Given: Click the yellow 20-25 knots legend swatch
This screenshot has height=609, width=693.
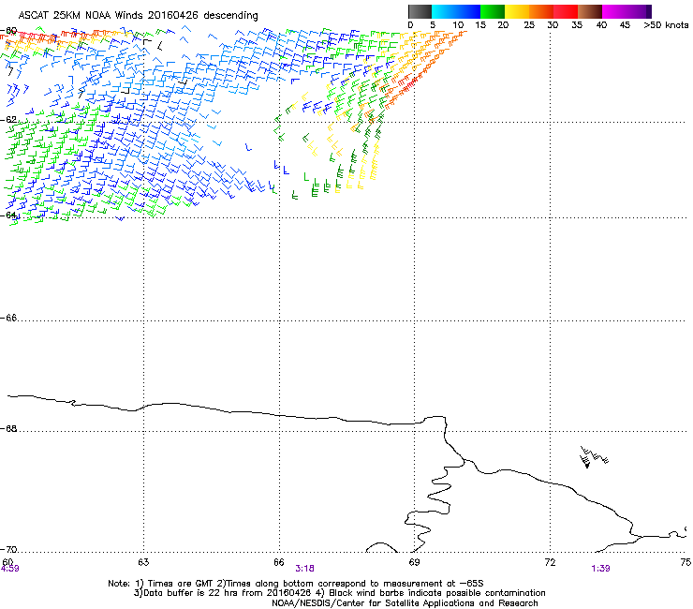Looking at the screenshot, I should click(x=517, y=11).
